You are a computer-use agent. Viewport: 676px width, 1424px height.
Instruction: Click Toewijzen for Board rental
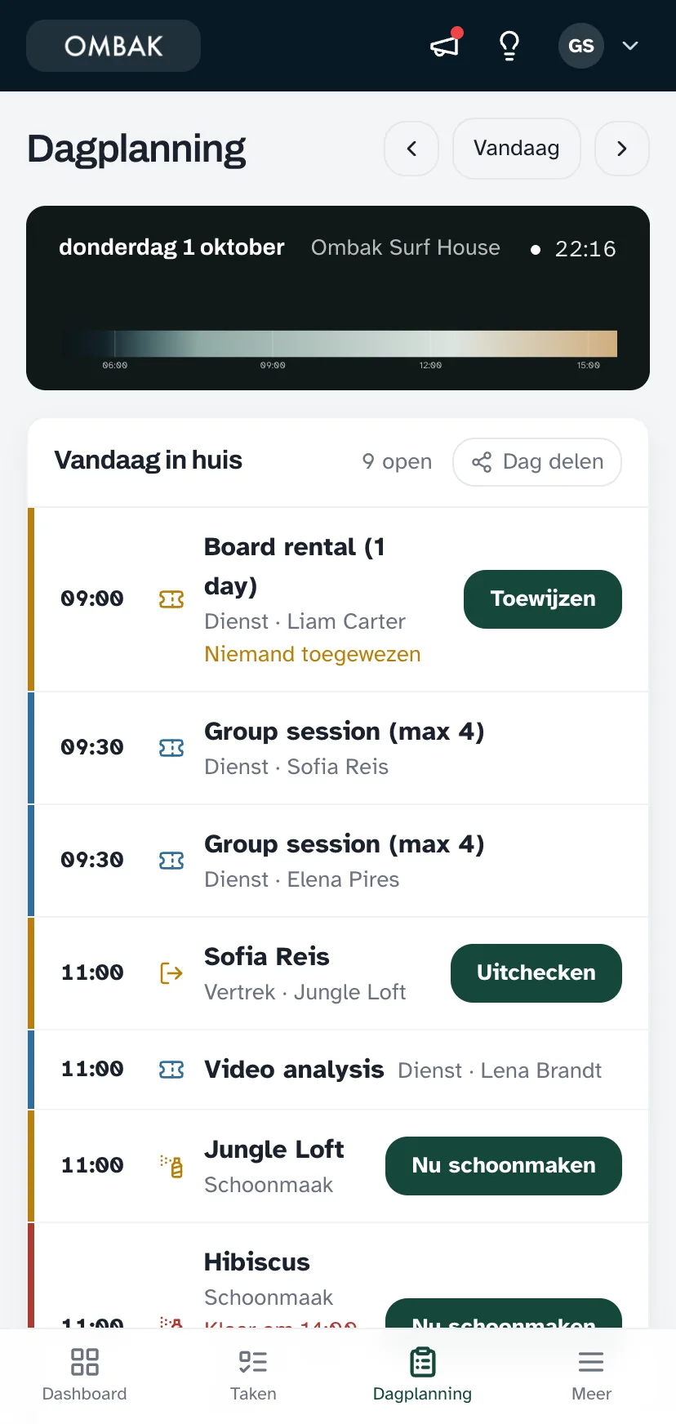[543, 599]
